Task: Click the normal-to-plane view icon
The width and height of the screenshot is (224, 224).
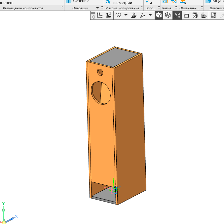Action: point(134,15)
